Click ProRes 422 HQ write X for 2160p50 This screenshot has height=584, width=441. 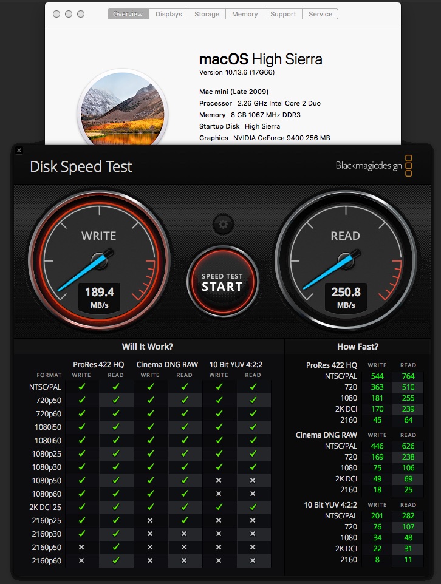[81, 547]
